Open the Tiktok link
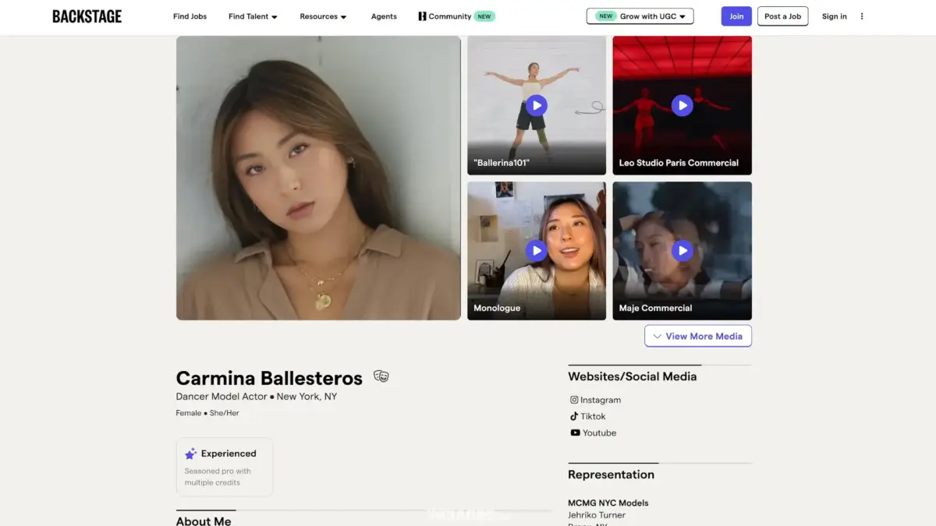This screenshot has width=936, height=526. coord(593,416)
